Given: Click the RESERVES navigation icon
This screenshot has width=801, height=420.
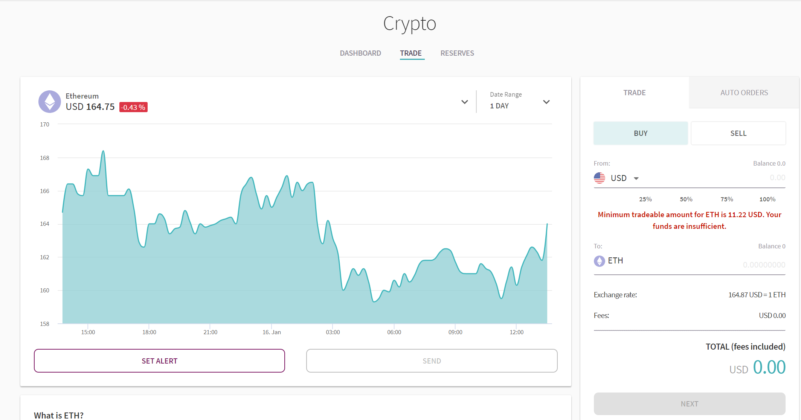Looking at the screenshot, I should (x=457, y=52).
